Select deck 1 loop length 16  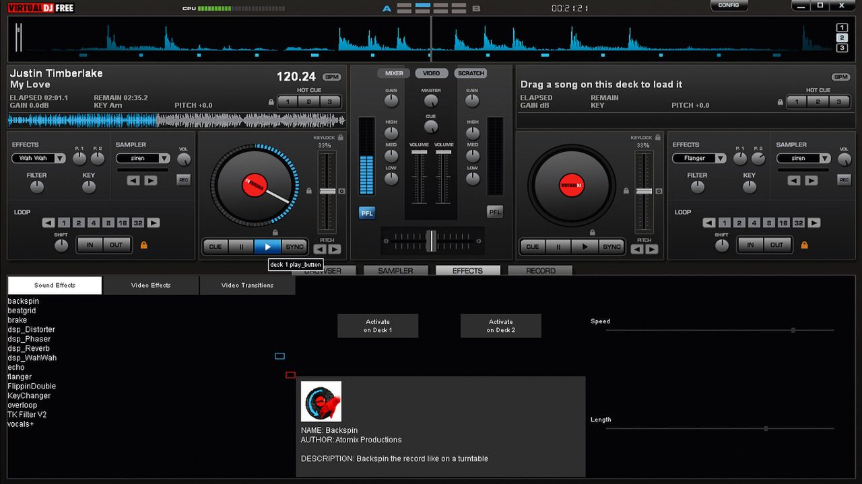123,223
